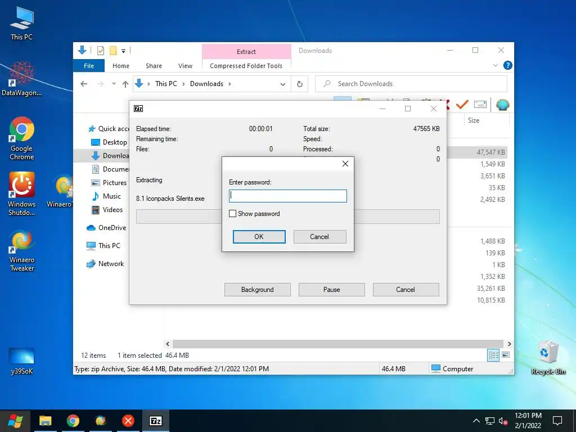
Task: Open Recycle Bin desktop icon
Action: click(x=548, y=358)
